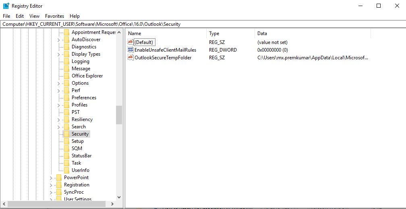
Task: Select the Search folder icon
Action: 67,127
